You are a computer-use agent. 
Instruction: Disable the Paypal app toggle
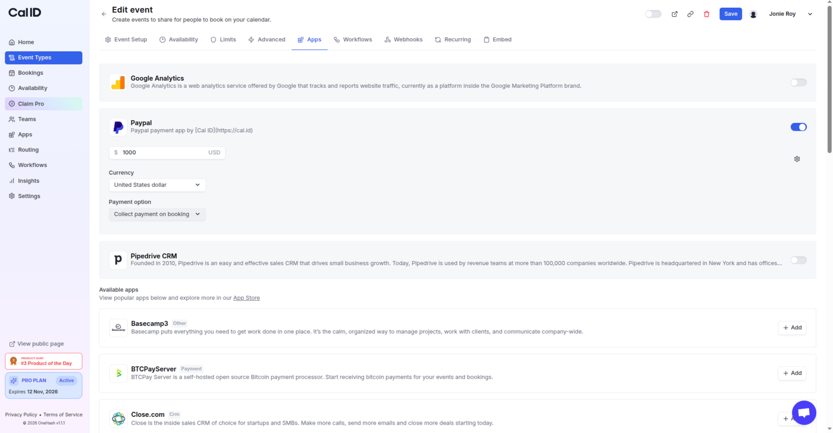pos(799,127)
